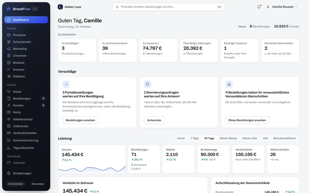309x193 pixels.
Task: Click chat icon on Stornierungsanfragen suggestion
Action: (x=147, y=84)
